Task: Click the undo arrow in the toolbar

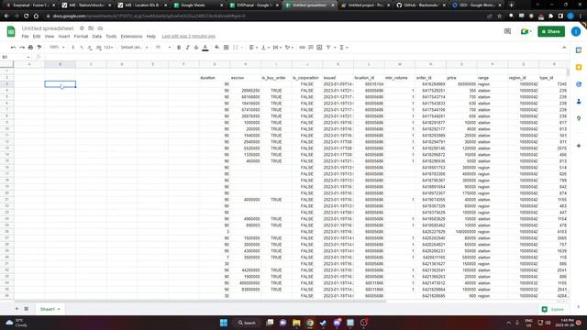Action: click(x=13, y=48)
